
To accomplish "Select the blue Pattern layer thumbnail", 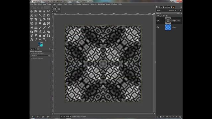I will tap(168, 27).
